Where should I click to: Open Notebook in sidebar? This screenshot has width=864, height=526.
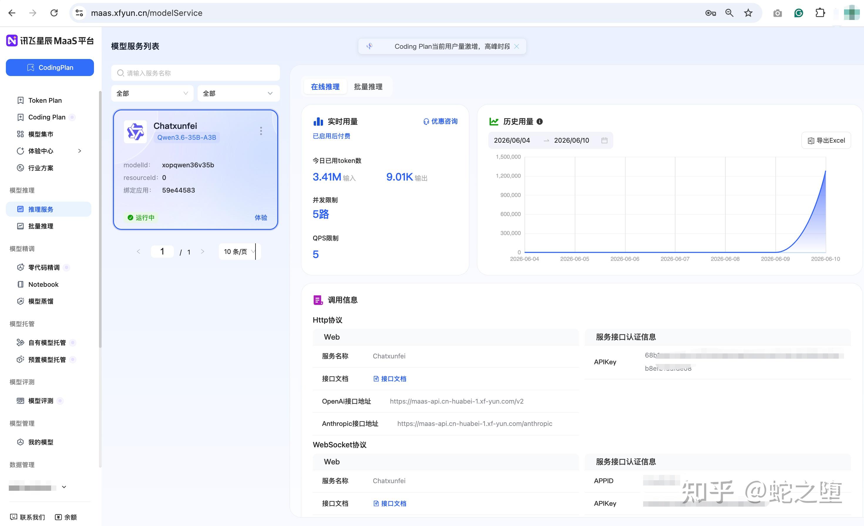[x=43, y=284]
